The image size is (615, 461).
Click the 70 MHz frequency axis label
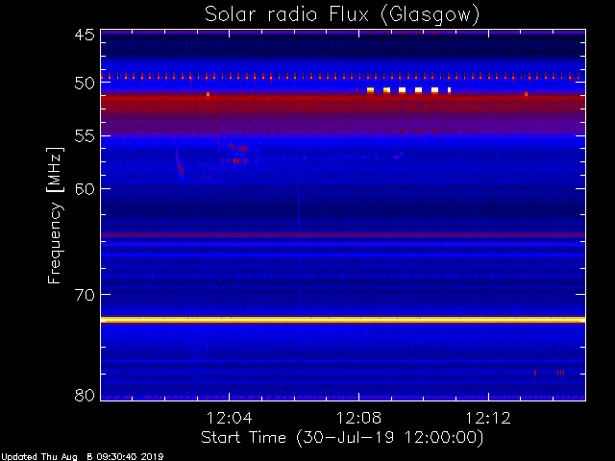(x=85, y=295)
